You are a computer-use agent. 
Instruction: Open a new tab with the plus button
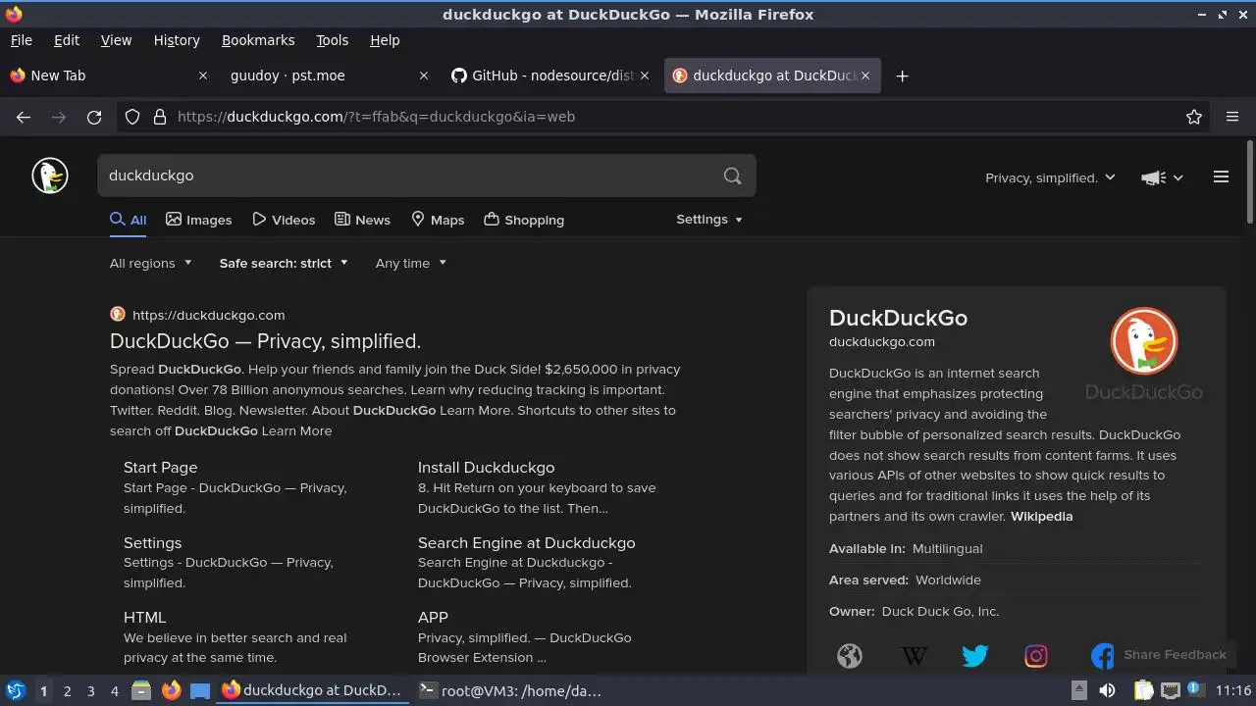point(902,76)
